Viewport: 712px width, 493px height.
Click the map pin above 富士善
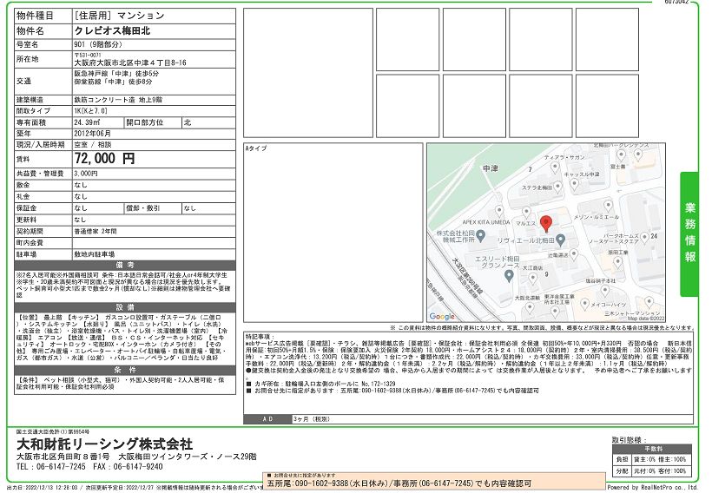[x=621, y=155]
